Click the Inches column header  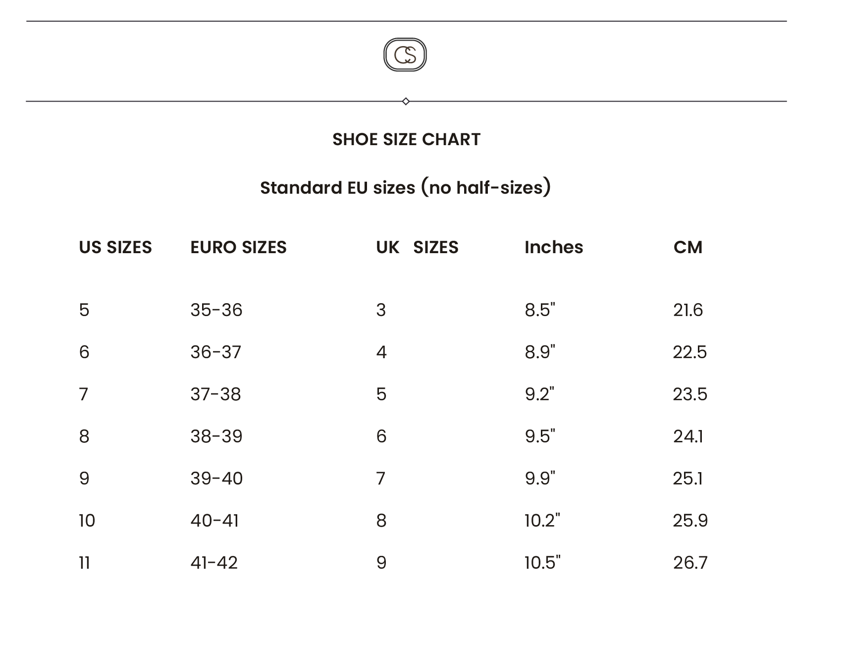[x=554, y=247]
